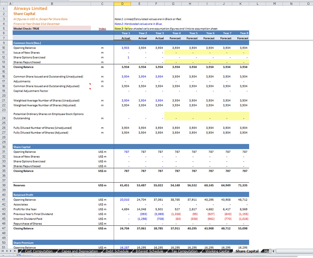Click the 'Forecast' label under Year 5
The image size is (313, 258).
click(192, 38)
